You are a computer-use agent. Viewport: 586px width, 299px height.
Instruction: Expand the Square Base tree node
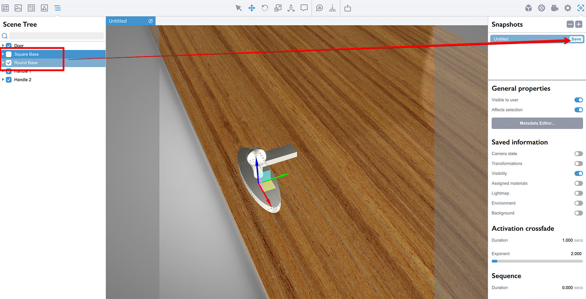[3, 54]
